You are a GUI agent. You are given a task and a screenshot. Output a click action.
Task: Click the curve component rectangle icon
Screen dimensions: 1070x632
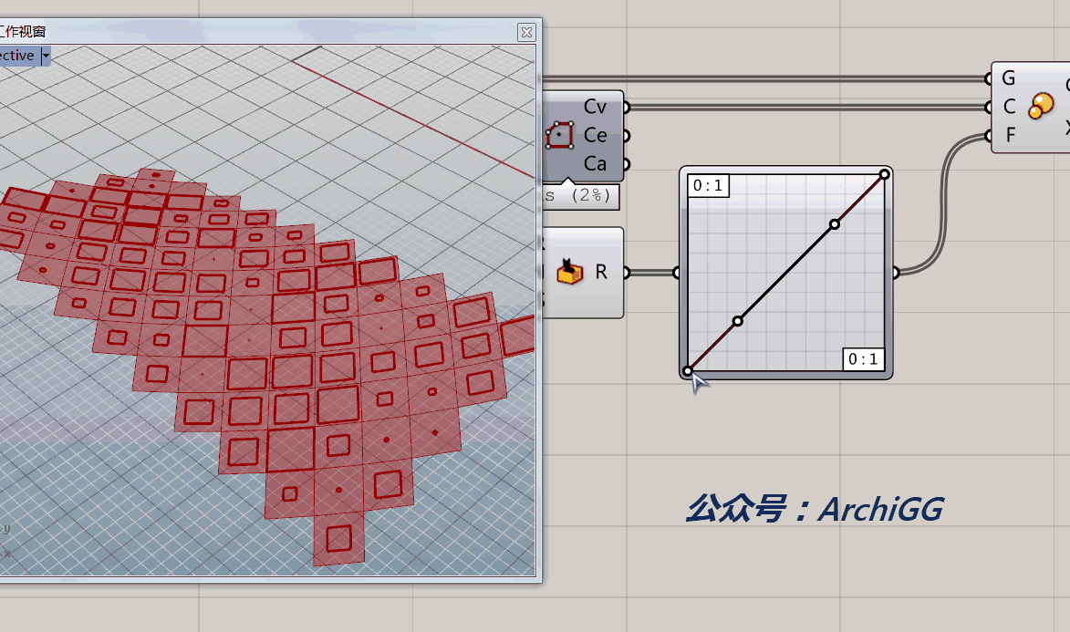tap(559, 135)
